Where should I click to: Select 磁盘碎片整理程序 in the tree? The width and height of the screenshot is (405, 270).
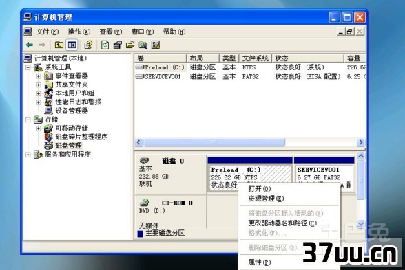(81, 137)
